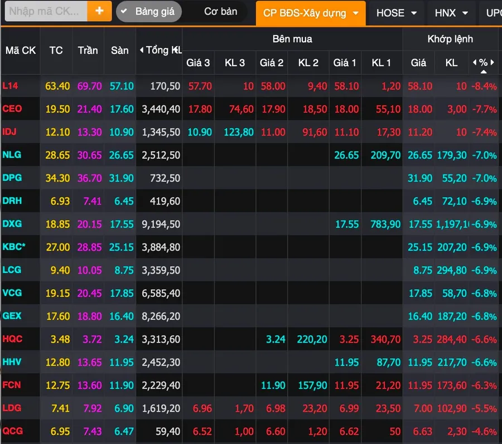Viewport: 502px width, 444px height.
Task: Choose the LDG ticker symbol
Action: pos(12,408)
